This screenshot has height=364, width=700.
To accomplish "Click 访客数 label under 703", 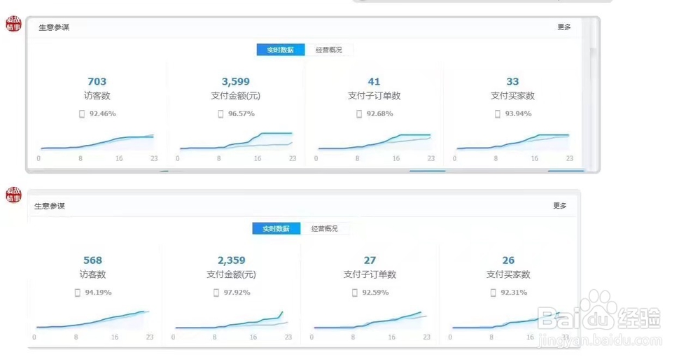I will (x=97, y=96).
